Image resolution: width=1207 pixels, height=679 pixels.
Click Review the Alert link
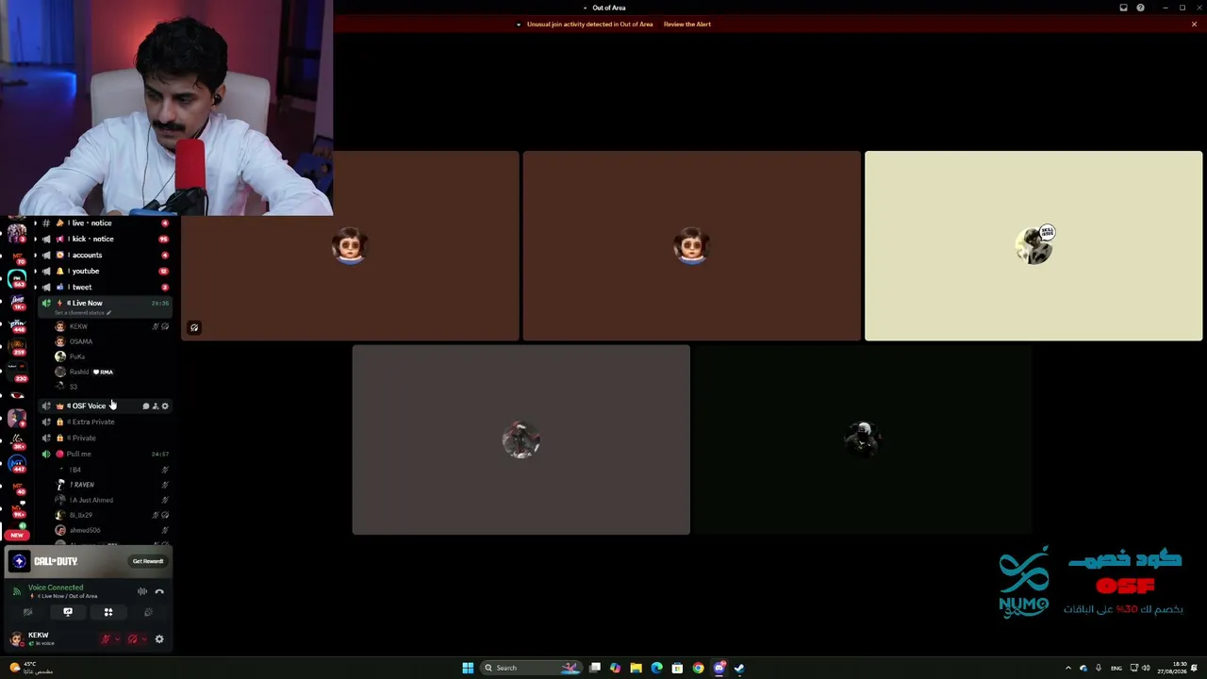687,25
